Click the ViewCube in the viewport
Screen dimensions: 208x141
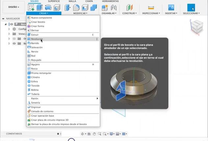(x=197, y=27)
